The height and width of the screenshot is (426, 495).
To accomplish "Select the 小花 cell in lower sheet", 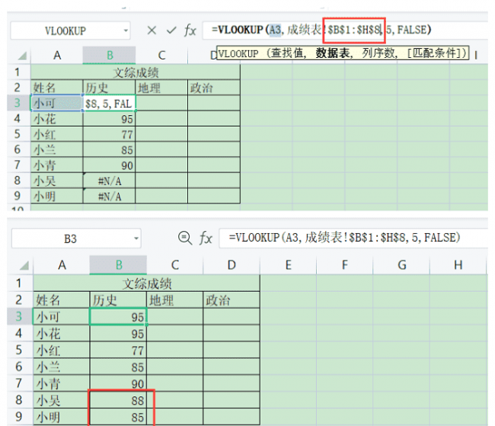I will [x=61, y=333].
